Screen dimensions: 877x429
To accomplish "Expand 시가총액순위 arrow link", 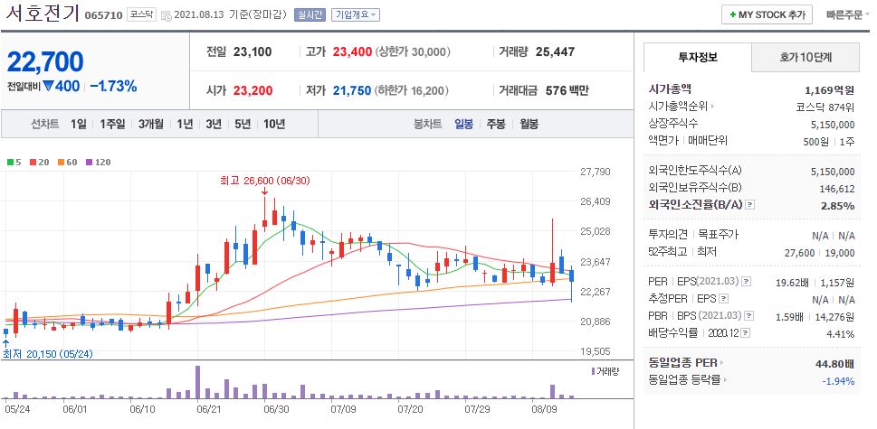I will [x=682, y=106].
